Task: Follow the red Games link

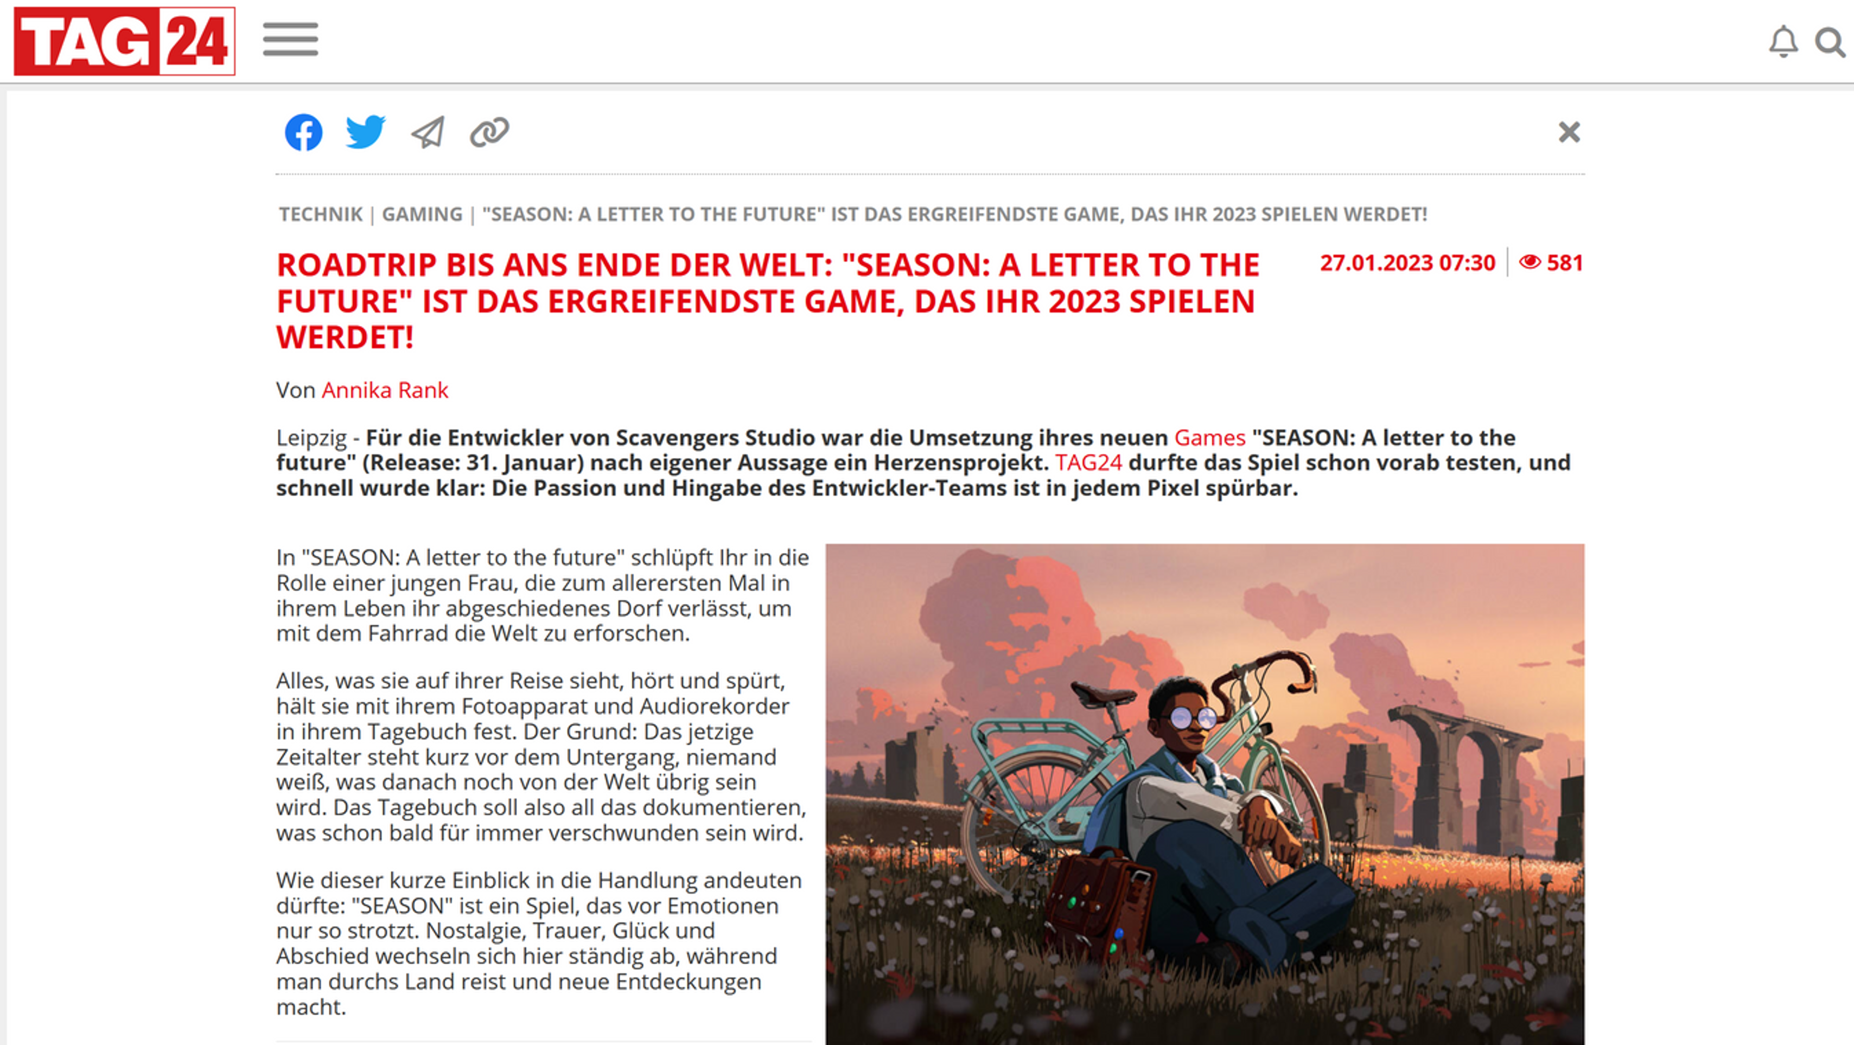Action: [x=1209, y=437]
